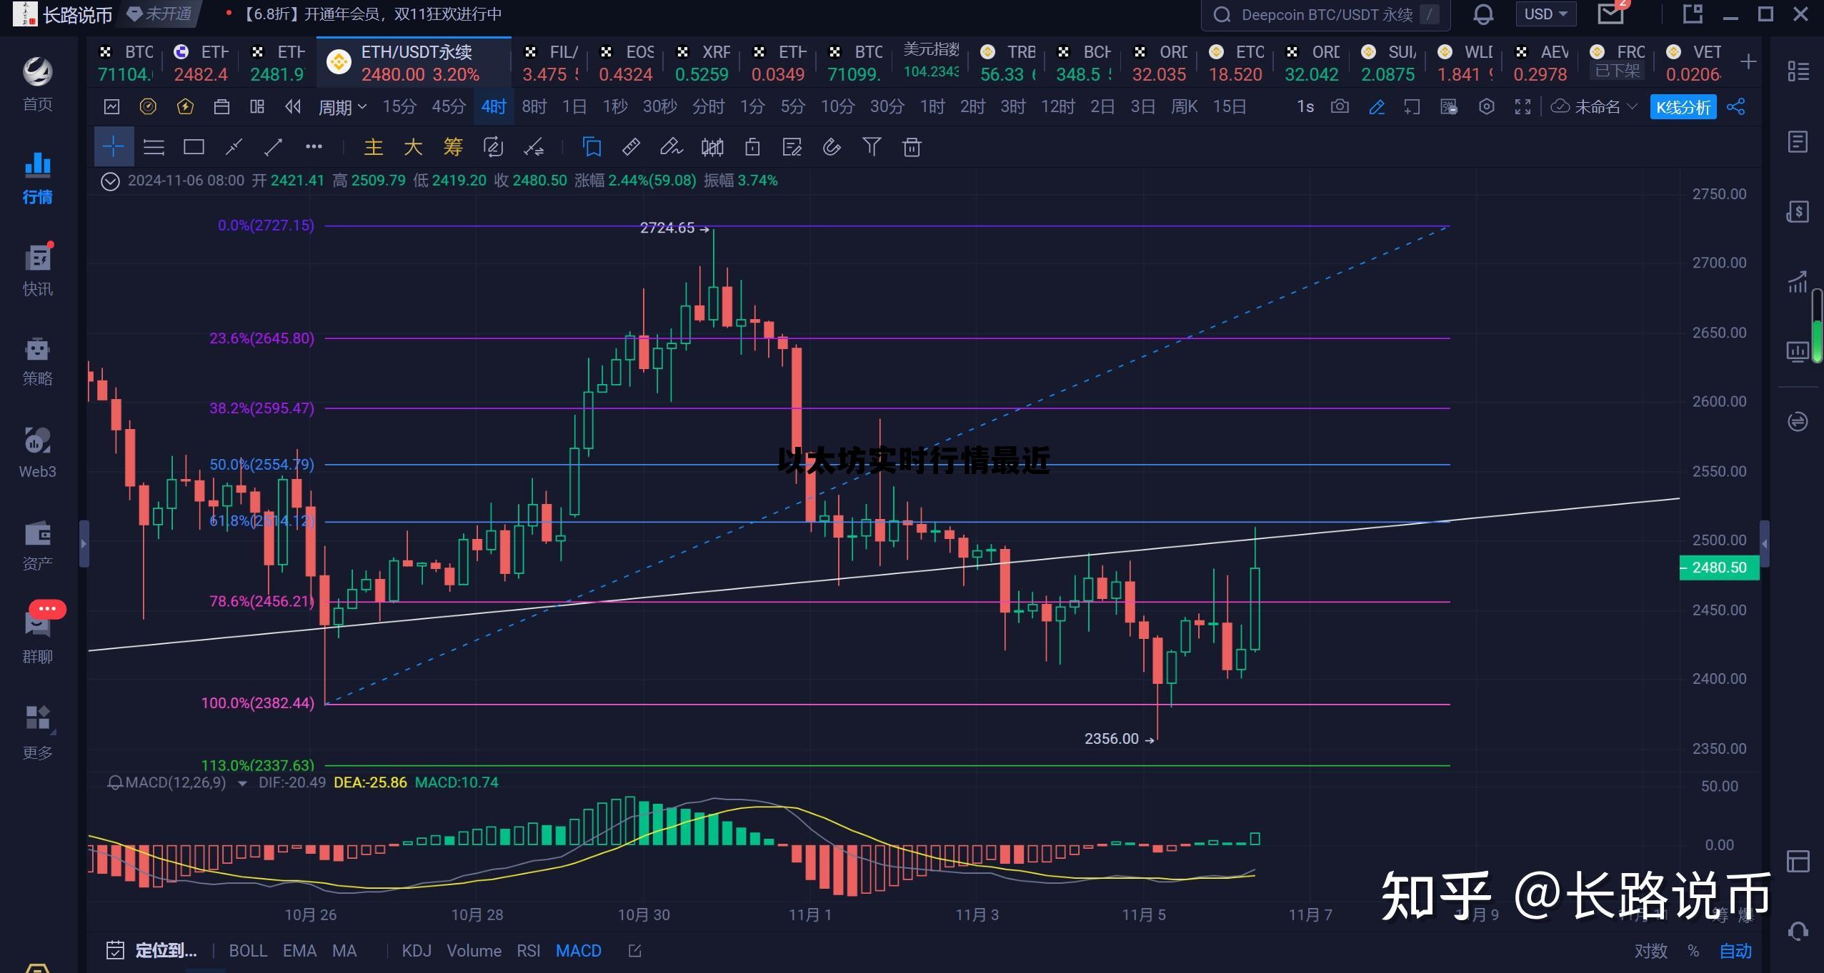Toggle 对数 logarithmic scale
This screenshot has width=1824, height=973.
tap(1650, 951)
